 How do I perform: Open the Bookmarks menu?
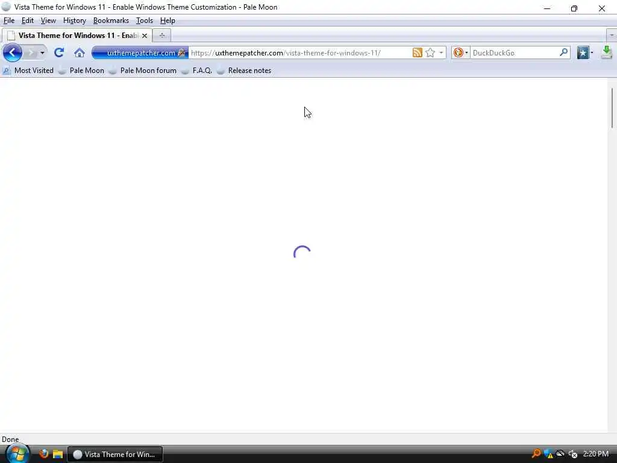pyautogui.click(x=111, y=20)
